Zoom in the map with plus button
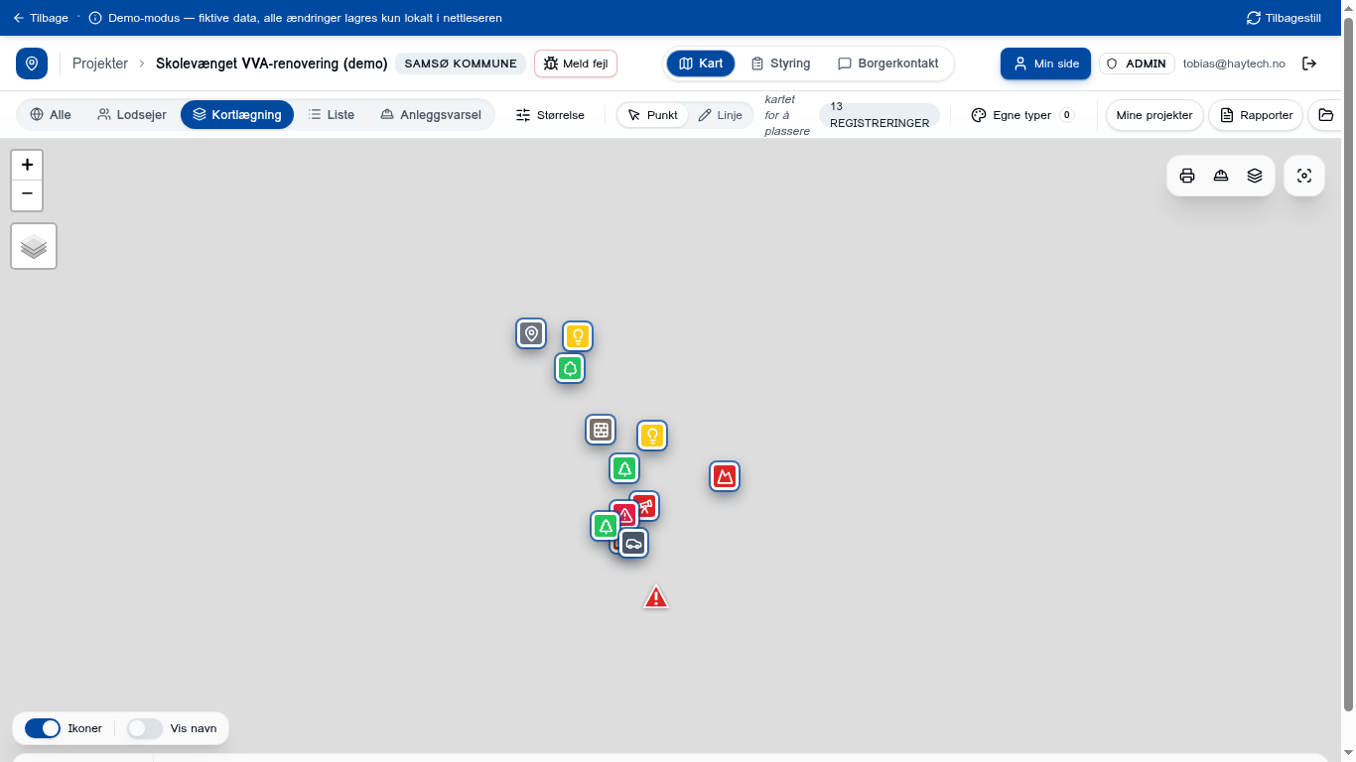The height and width of the screenshot is (762, 1356). coord(27,165)
